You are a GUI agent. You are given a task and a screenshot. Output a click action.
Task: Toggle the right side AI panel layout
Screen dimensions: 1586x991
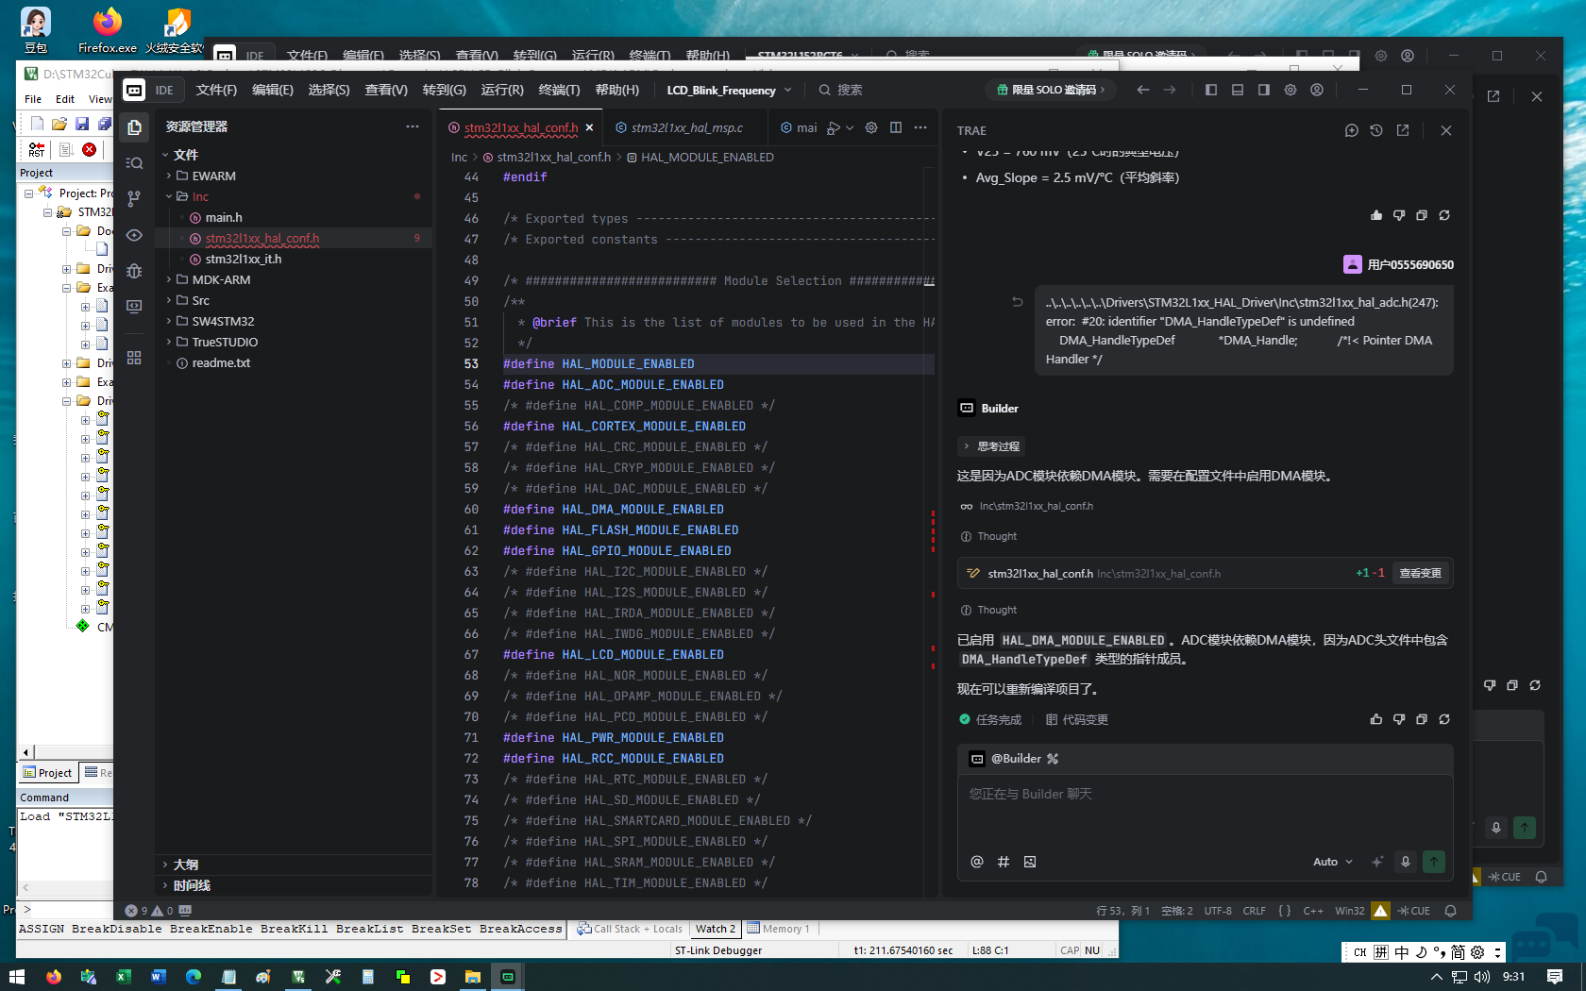pyautogui.click(x=1264, y=90)
